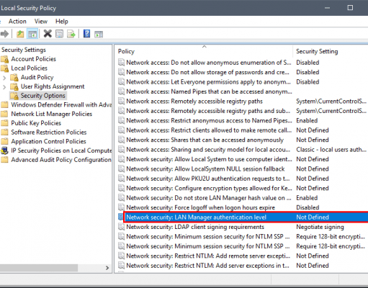The image size is (368, 288).
Task: Select Advanced Audit Policy Configuration folder
Action: (61, 160)
